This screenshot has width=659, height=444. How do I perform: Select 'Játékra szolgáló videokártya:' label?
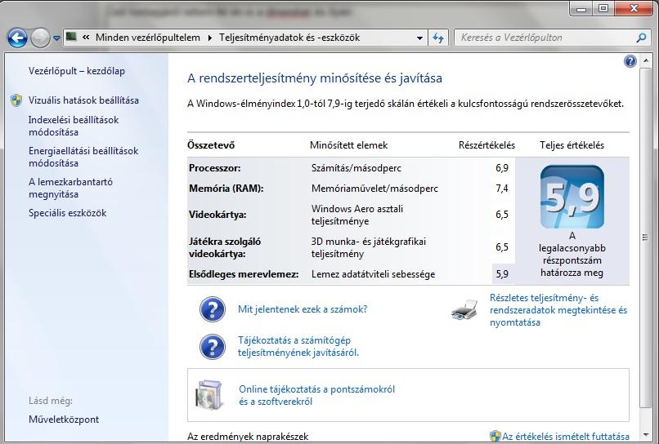pyautogui.click(x=225, y=247)
